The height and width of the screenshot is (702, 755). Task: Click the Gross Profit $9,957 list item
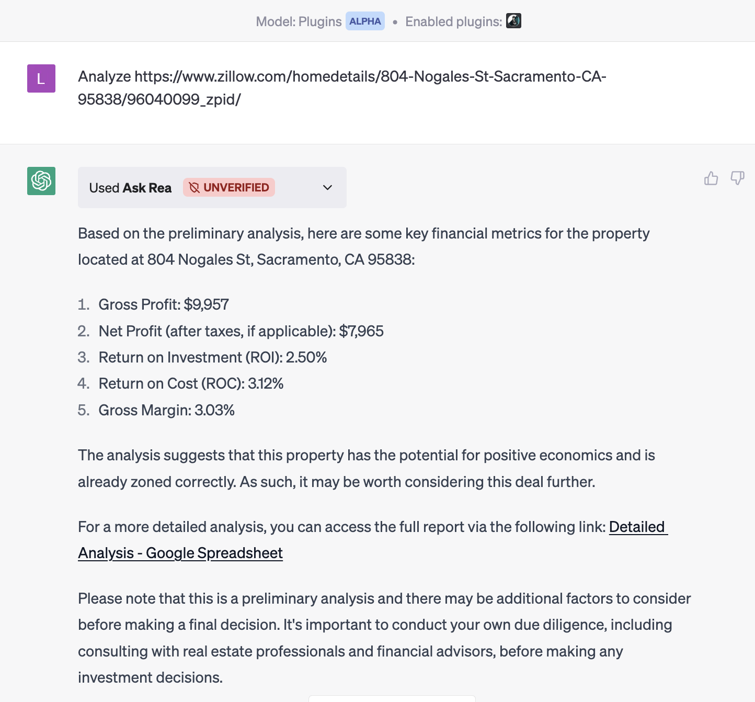[x=164, y=304]
